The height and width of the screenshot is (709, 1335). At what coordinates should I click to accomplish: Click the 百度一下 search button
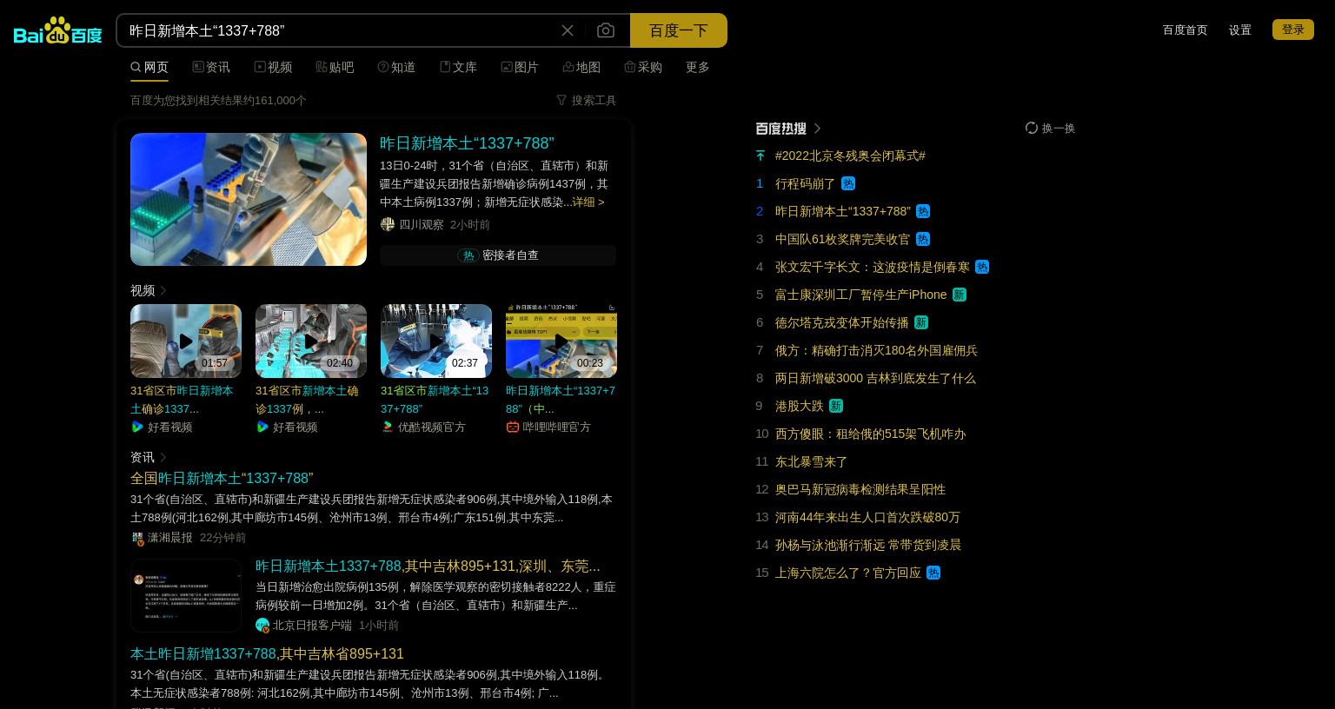[679, 30]
